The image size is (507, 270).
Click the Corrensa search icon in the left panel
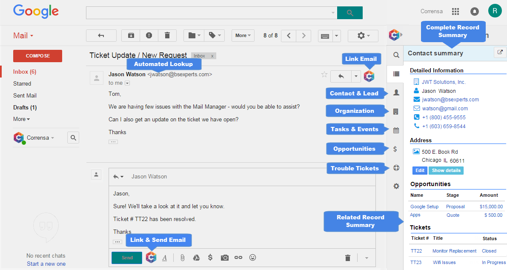pyautogui.click(x=73, y=138)
